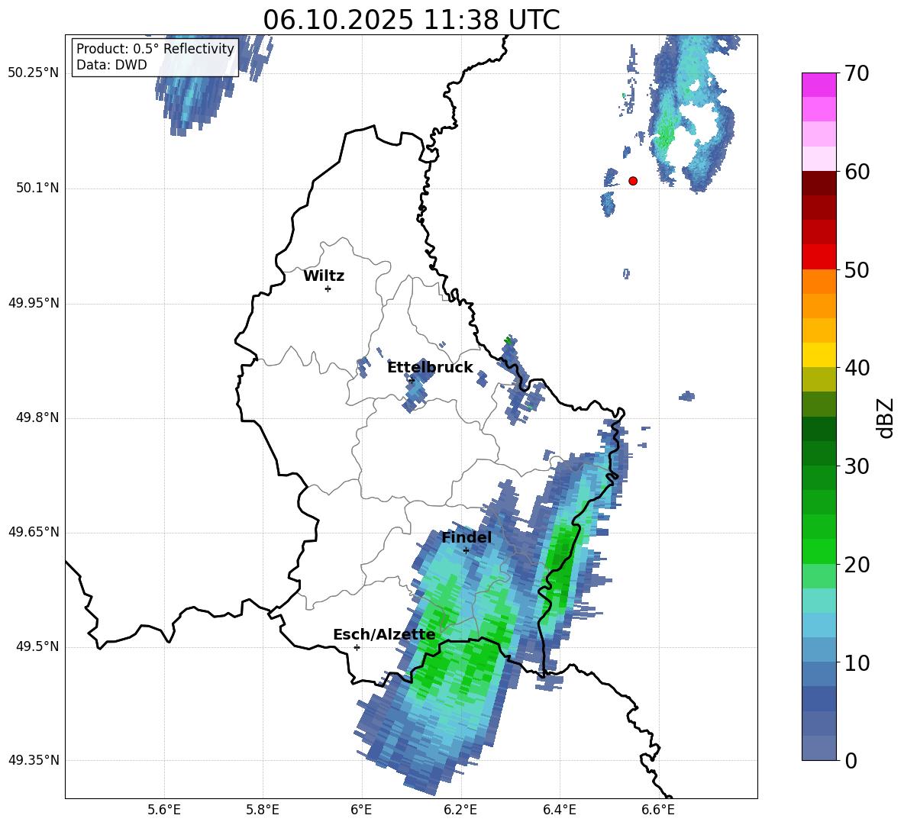Click the Esch/Alzette location cross marker
The image size is (904, 825).
coord(357,647)
